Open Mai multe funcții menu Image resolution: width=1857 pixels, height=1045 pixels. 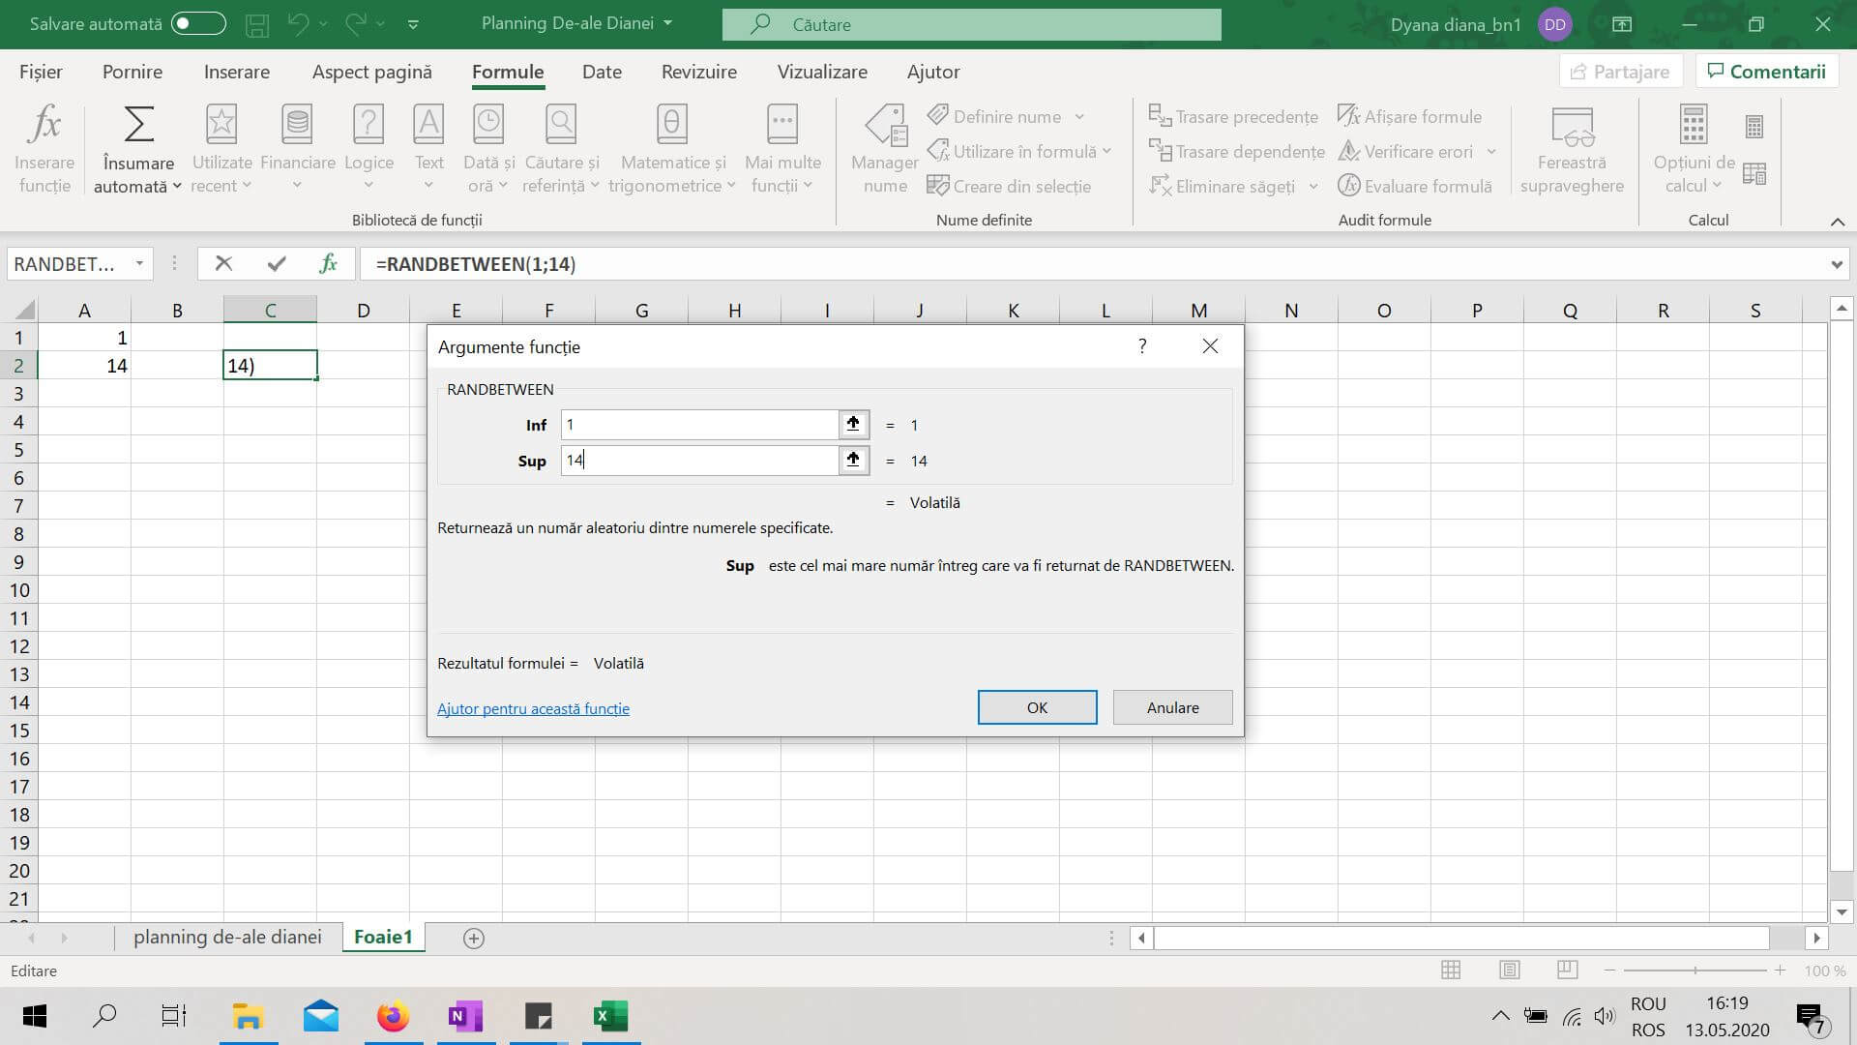(x=782, y=148)
